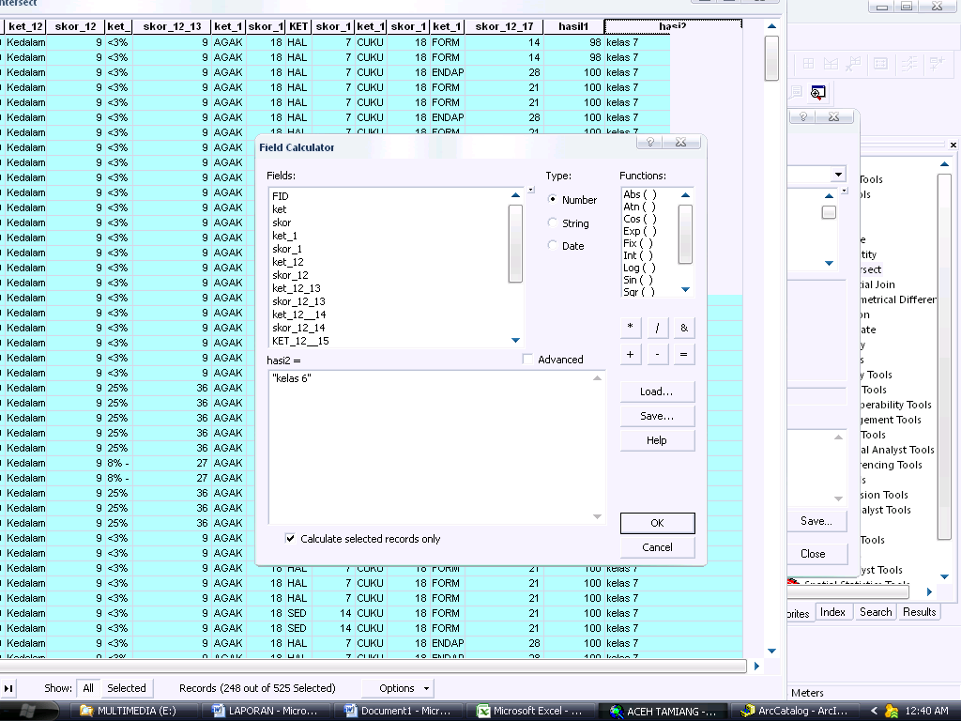Switch to the Index tab
Viewport: 961px width, 721px height.
pos(833,611)
